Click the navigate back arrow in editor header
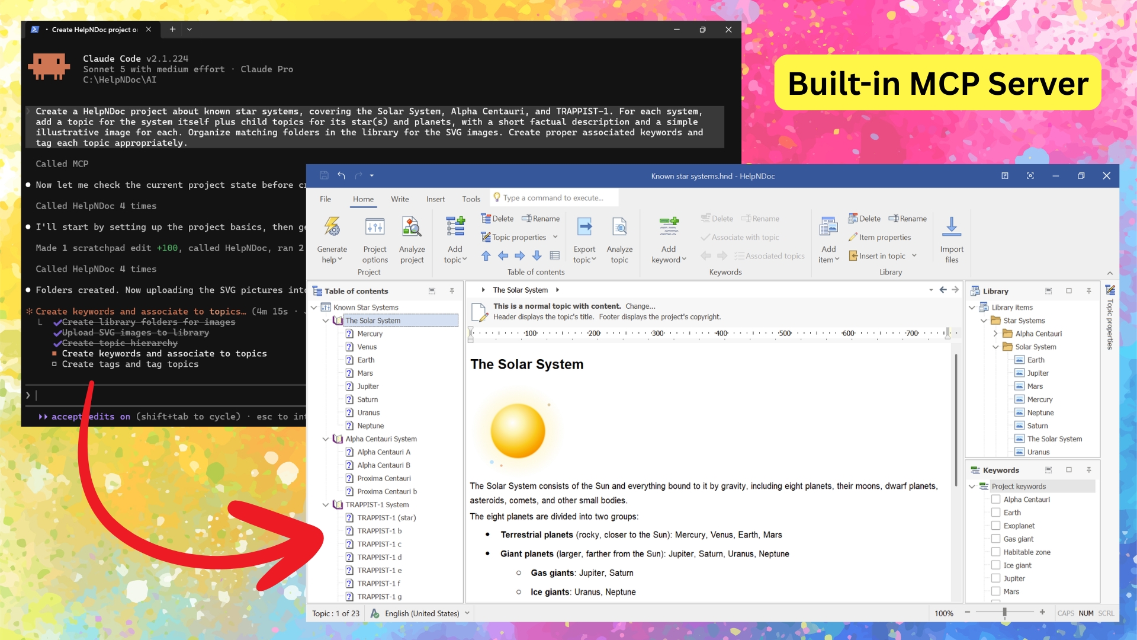This screenshot has width=1137, height=640. [943, 290]
